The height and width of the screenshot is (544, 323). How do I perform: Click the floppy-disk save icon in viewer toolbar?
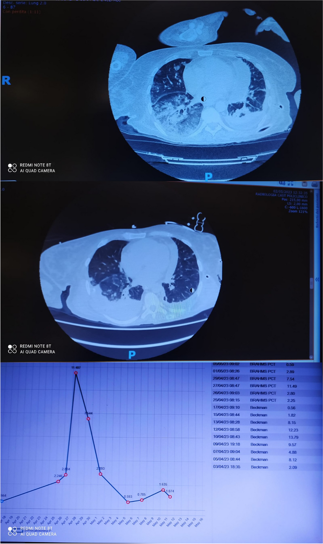click(x=305, y=184)
